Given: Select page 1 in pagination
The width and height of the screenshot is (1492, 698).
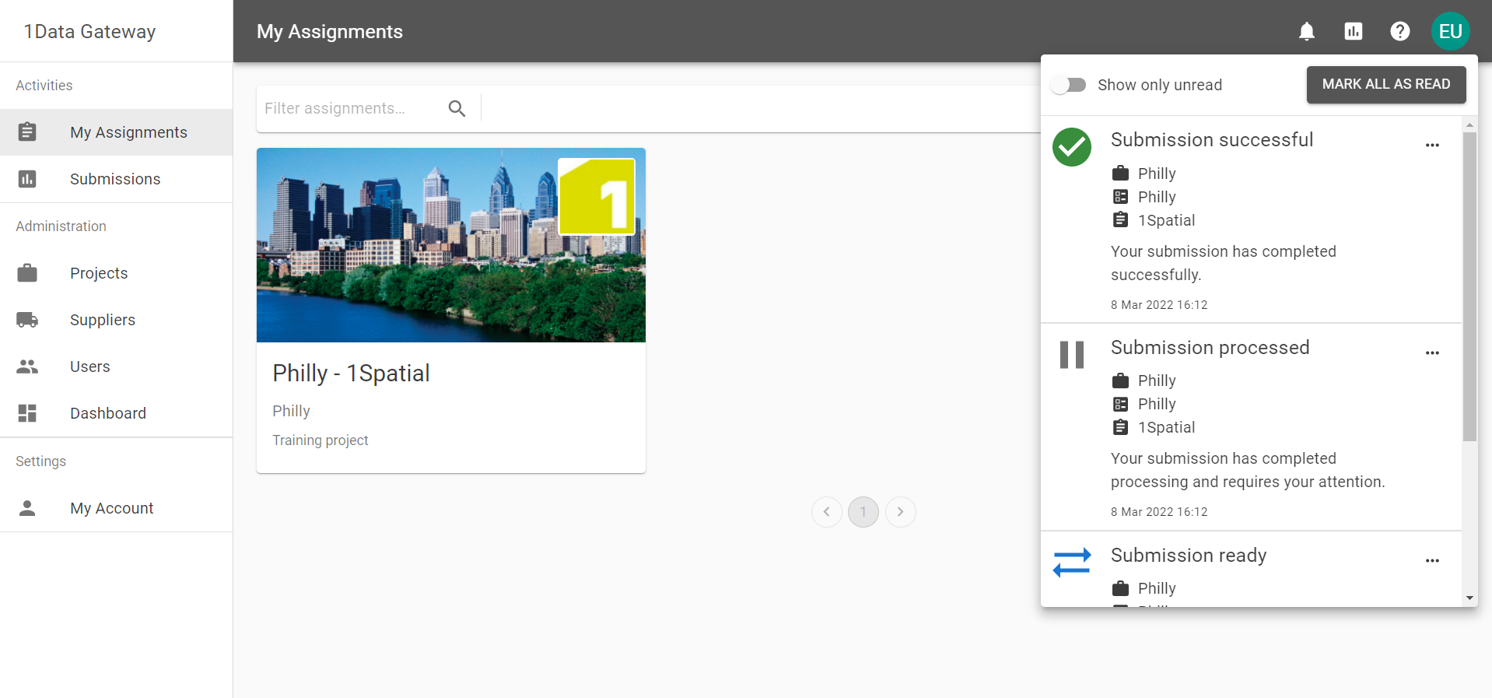Looking at the screenshot, I should coord(863,512).
